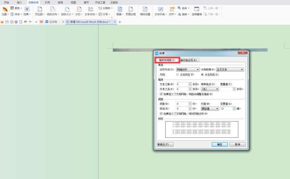
Task: Click the 纸张大小 (Paper Size) icon
Action: (67, 9)
